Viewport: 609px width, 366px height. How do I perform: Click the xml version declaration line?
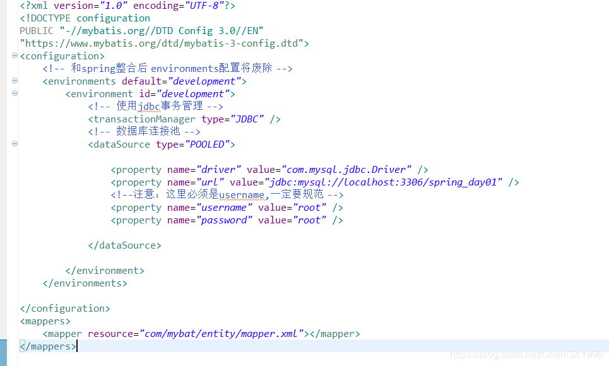[x=127, y=6]
